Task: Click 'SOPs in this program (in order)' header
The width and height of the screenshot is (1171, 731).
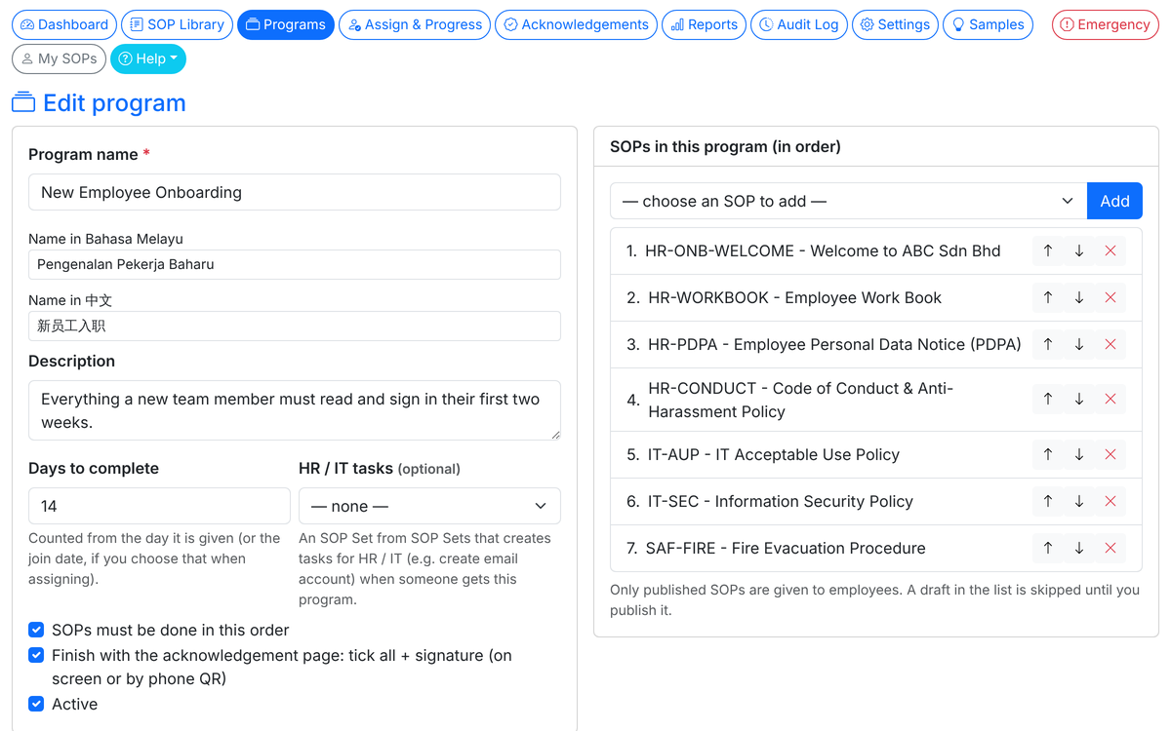Action: pyautogui.click(x=725, y=147)
